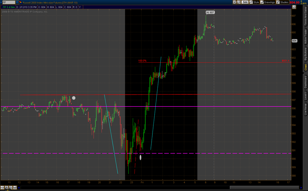
Task: Click the blue scroll right arrow
Action: click(301, 188)
